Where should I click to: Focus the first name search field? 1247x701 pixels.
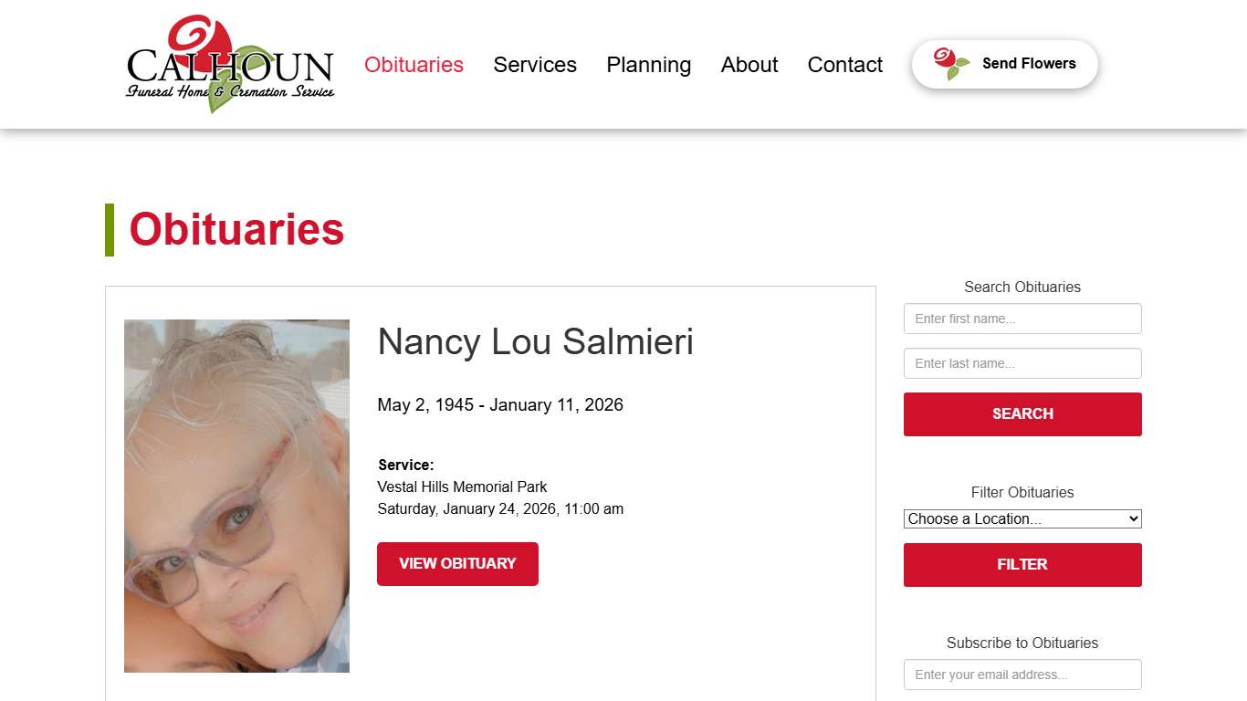click(x=1022, y=319)
